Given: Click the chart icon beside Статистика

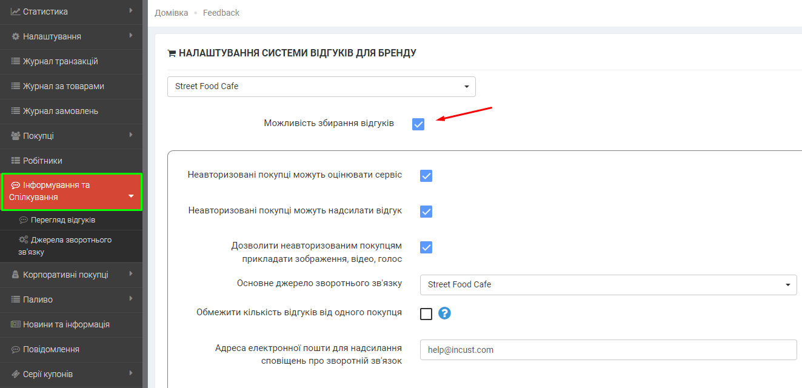Looking at the screenshot, I should tap(16, 12).
